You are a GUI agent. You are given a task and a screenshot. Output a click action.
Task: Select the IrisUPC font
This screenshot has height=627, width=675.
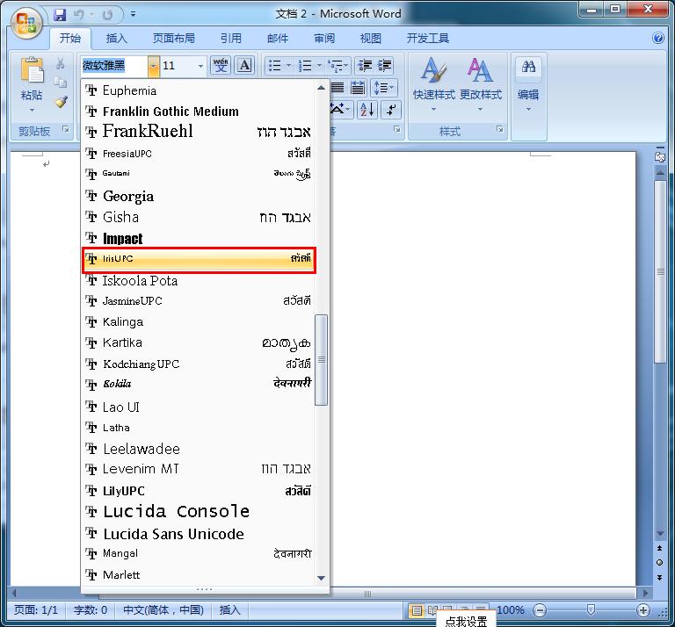[x=199, y=259]
